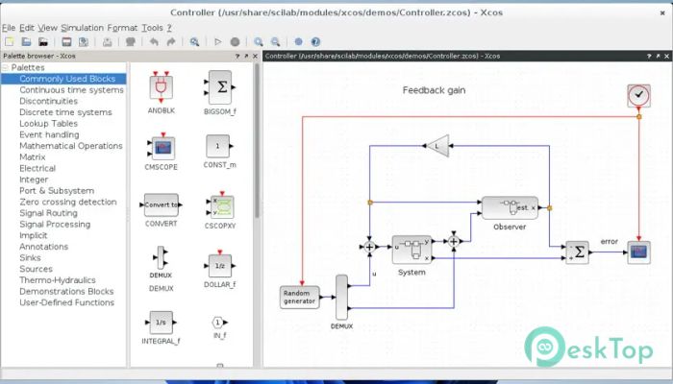This screenshot has height=384, width=673.
Task: Select Event handling palette
Action: click(49, 134)
